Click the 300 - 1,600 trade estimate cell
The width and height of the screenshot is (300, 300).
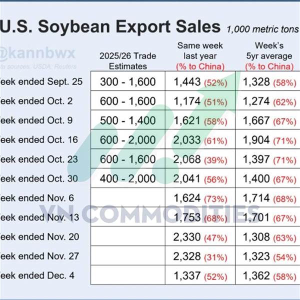(x=128, y=81)
